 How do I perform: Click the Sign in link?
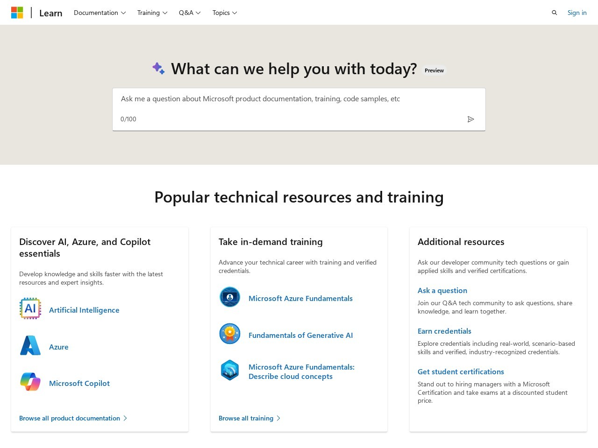point(577,13)
